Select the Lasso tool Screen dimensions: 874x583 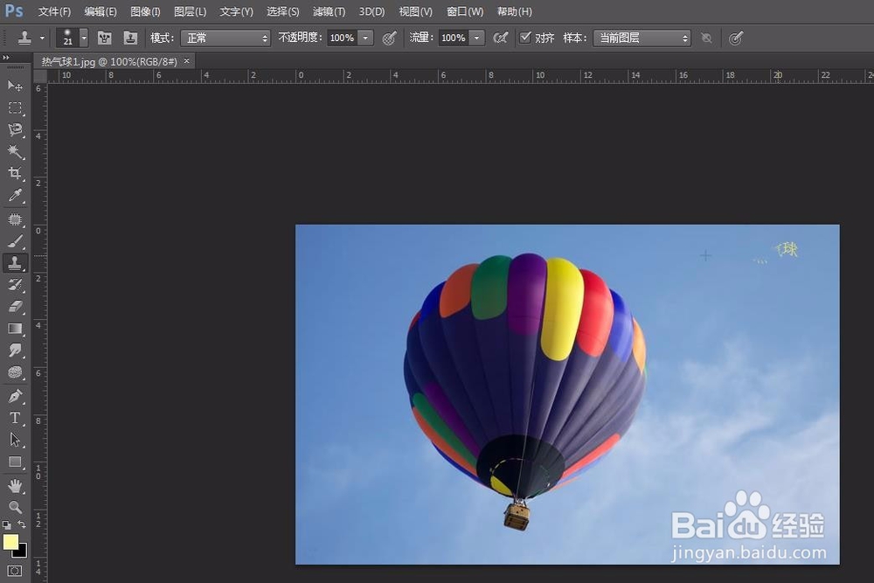15,129
